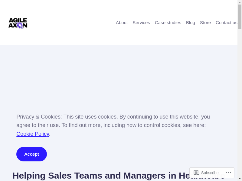Viewport: 242px width, 181px height.
Task: Open the three-dot more options menu
Action: click(x=228, y=173)
